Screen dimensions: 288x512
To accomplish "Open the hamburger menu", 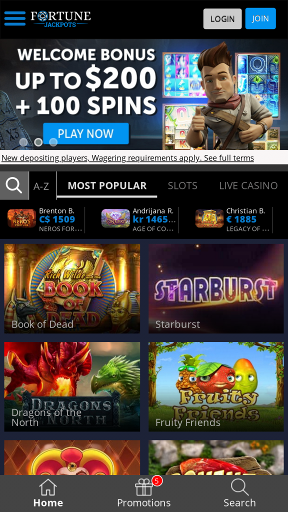I will (x=14, y=18).
